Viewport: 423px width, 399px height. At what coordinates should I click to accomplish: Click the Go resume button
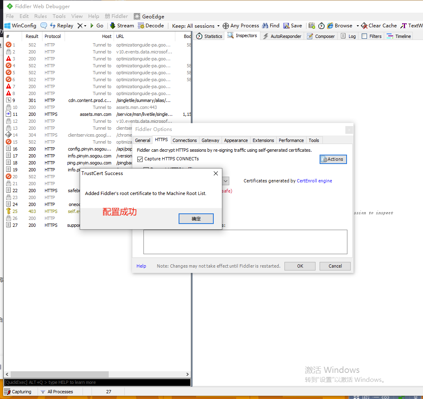pos(96,26)
